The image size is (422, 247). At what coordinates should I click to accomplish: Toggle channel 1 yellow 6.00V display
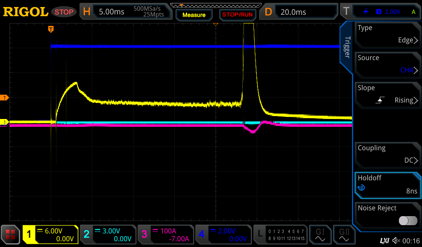(51, 235)
